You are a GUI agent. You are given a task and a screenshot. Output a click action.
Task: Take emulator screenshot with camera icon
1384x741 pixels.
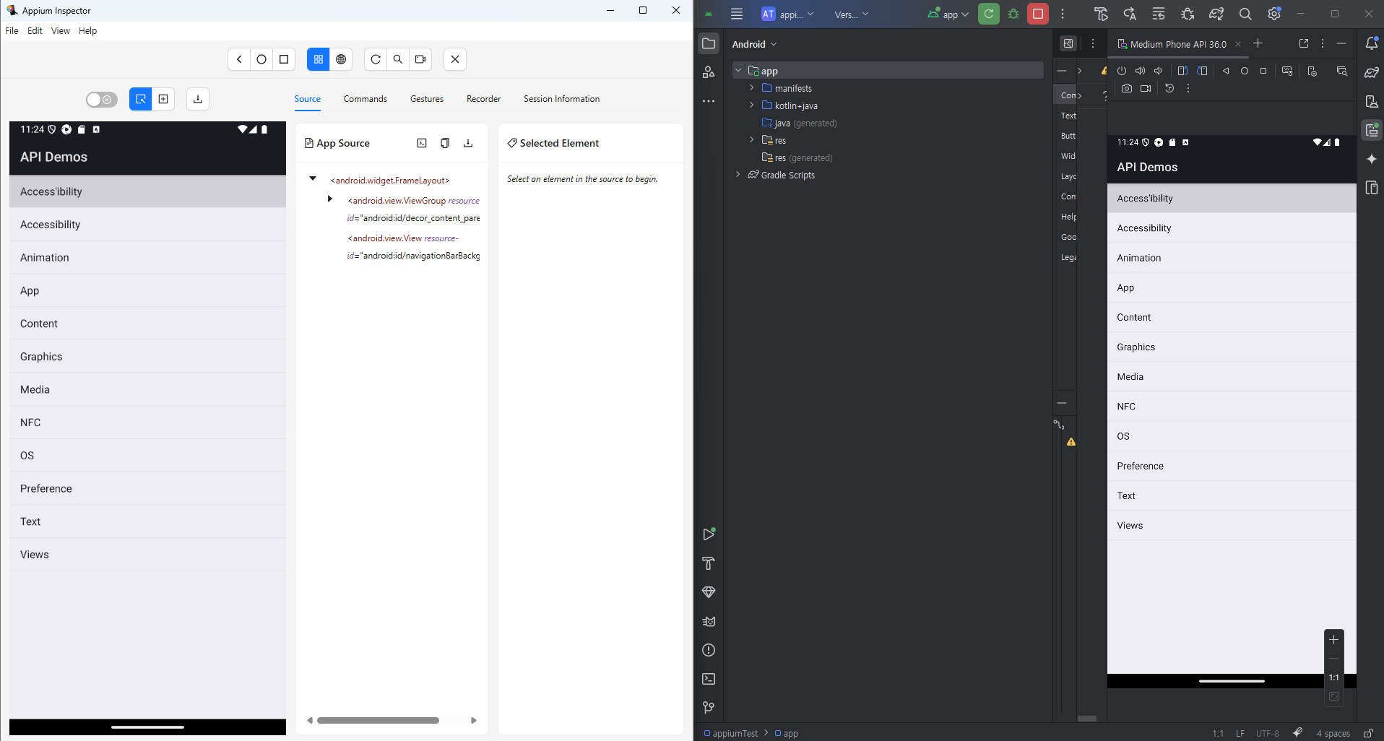coord(1127,88)
